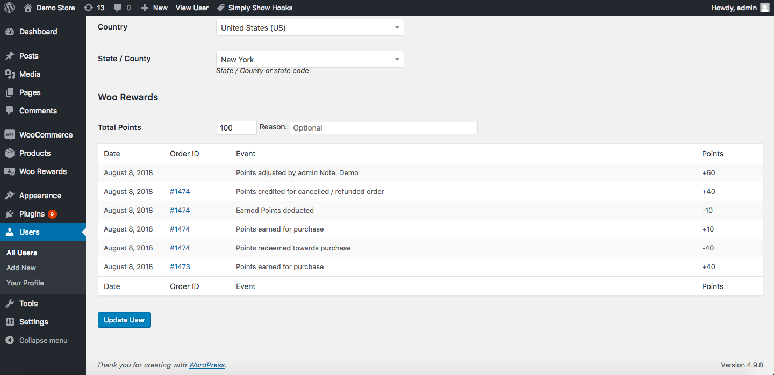Image resolution: width=774 pixels, height=375 pixels.
Task: Click 'Points adjusted by admin Note: Demo'
Action: (297, 172)
